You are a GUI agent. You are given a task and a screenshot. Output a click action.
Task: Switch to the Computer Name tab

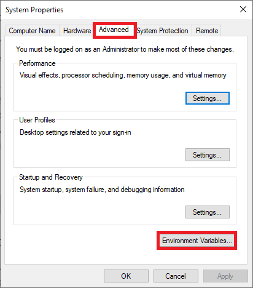coord(32,31)
